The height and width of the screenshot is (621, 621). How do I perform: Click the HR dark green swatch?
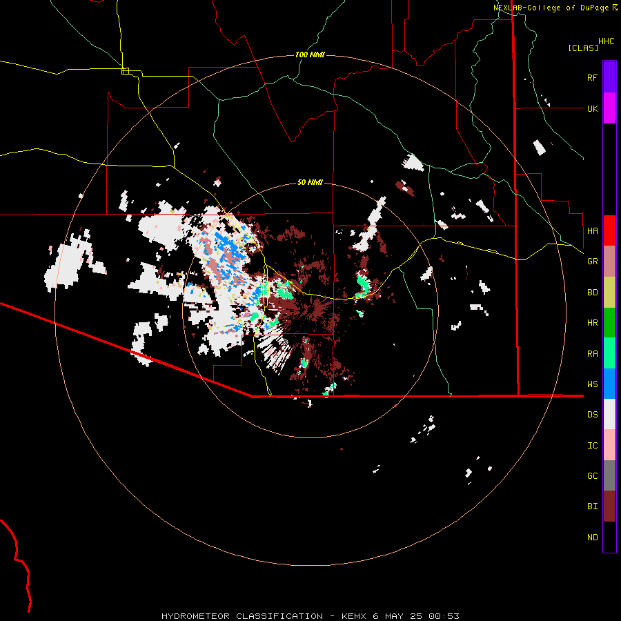pyautogui.click(x=609, y=323)
